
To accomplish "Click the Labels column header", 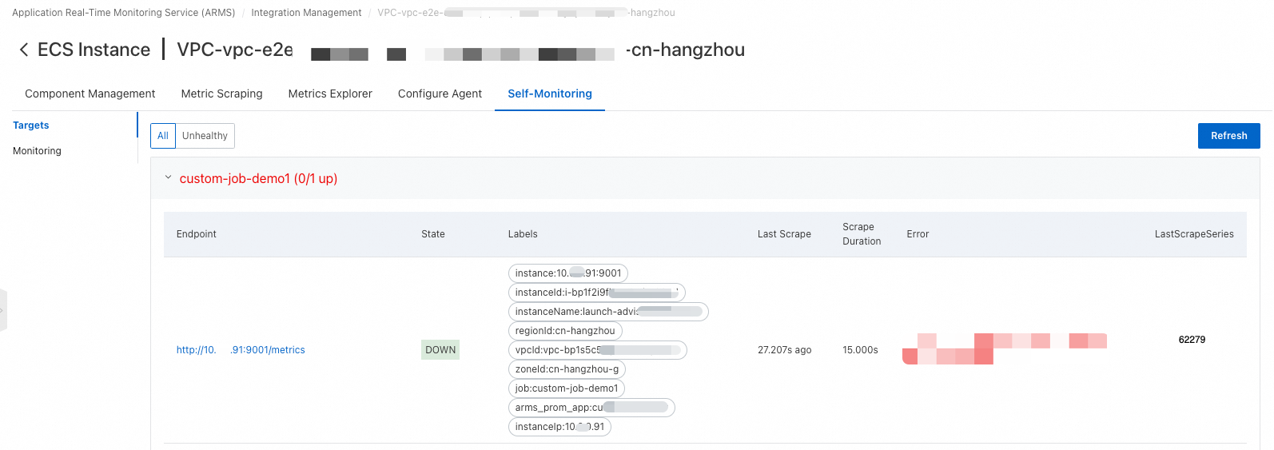I will [523, 234].
